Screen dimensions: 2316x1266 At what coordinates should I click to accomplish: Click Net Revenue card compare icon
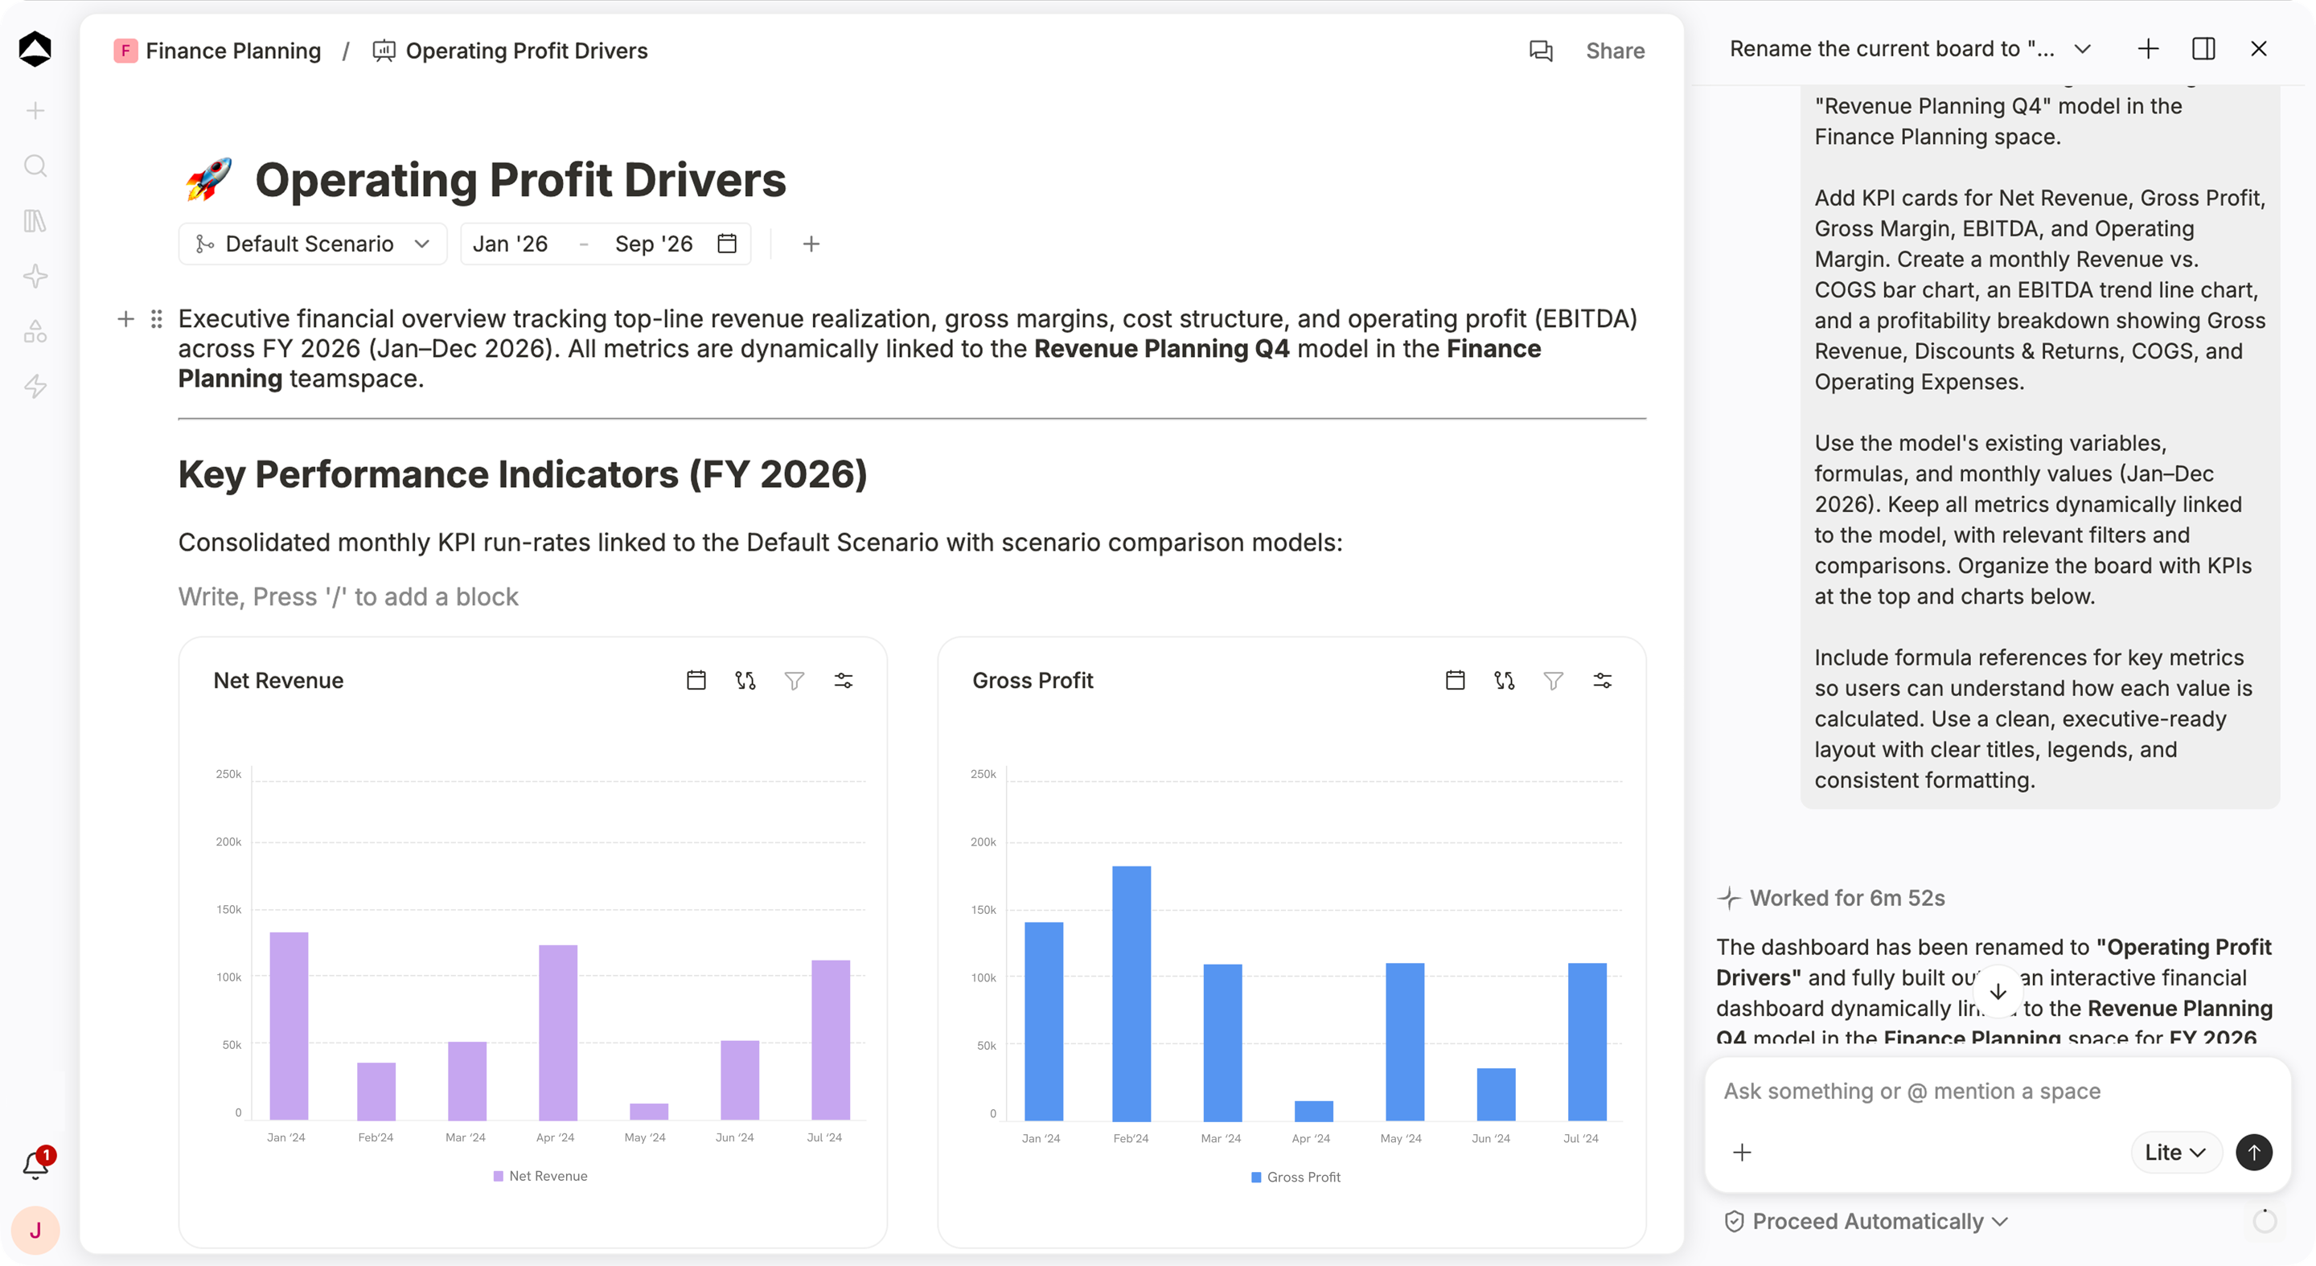(x=745, y=680)
